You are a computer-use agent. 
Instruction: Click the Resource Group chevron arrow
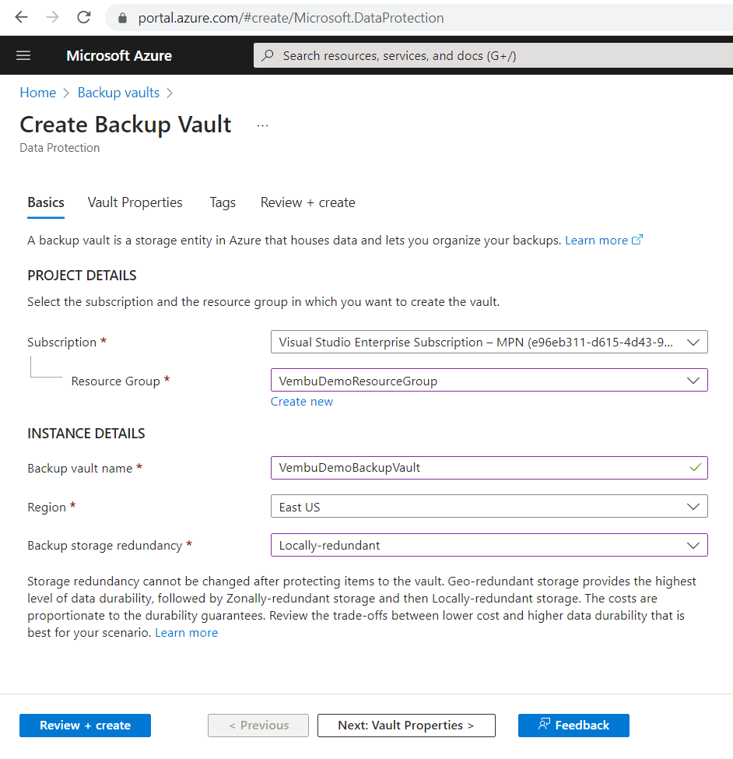coord(693,381)
